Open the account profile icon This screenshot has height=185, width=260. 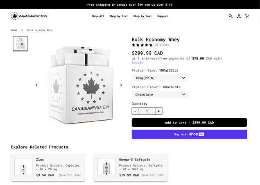(x=239, y=16)
